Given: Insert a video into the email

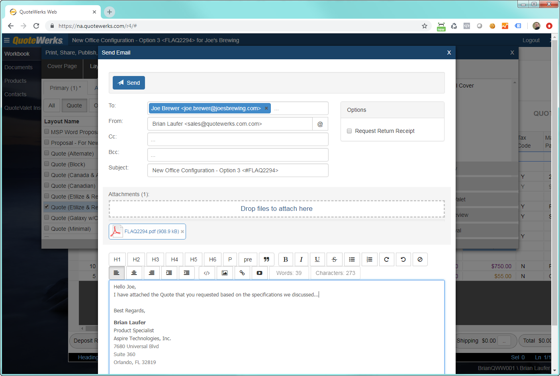Looking at the screenshot, I should click(x=260, y=273).
